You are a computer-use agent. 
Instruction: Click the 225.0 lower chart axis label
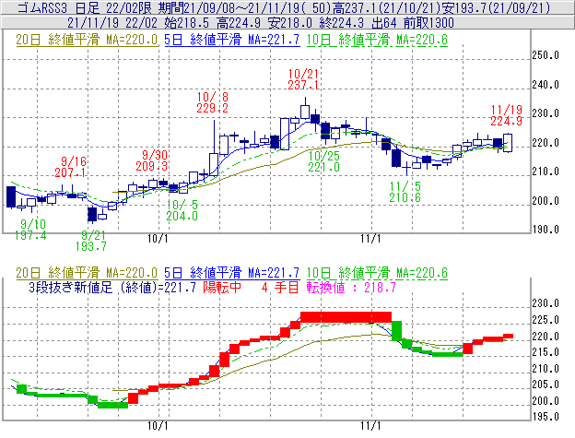(546, 320)
